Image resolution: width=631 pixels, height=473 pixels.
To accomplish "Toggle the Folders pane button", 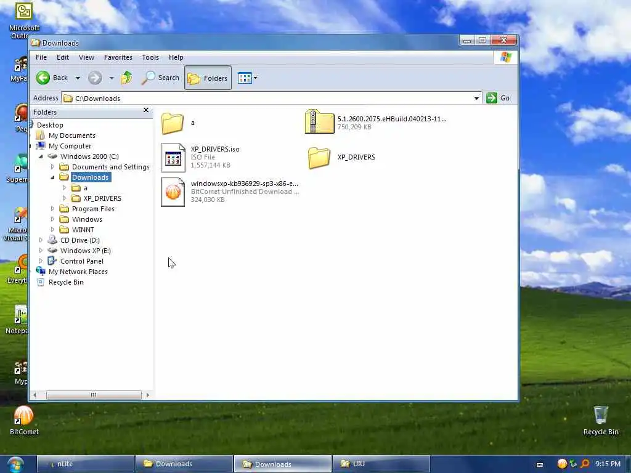I will pyautogui.click(x=208, y=78).
